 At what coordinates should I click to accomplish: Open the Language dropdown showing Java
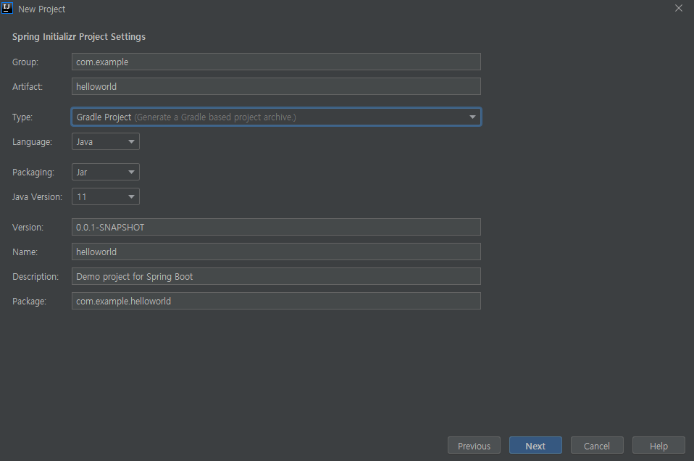click(106, 142)
